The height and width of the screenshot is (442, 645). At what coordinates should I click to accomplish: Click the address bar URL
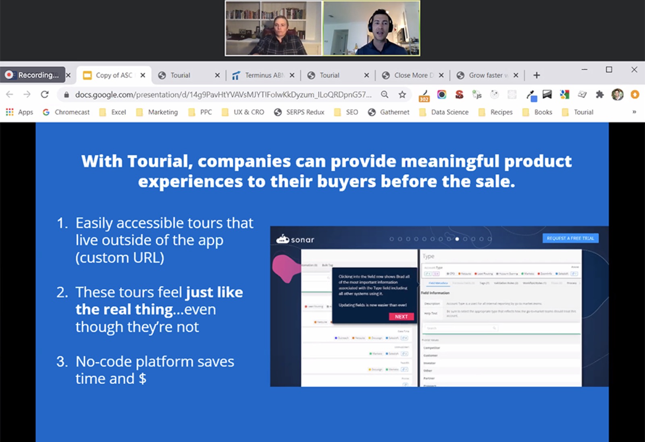pos(223,95)
